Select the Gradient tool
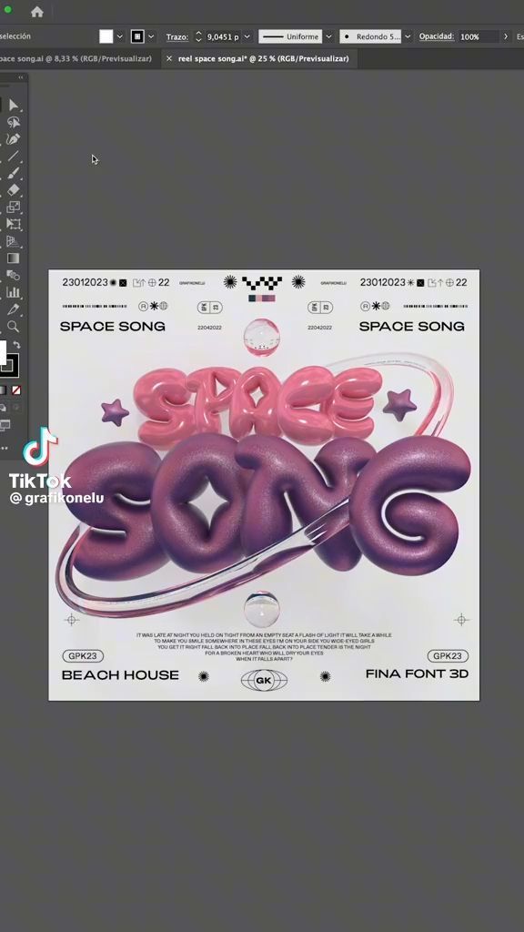Image resolution: width=524 pixels, height=932 pixels. [x=13, y=258]
